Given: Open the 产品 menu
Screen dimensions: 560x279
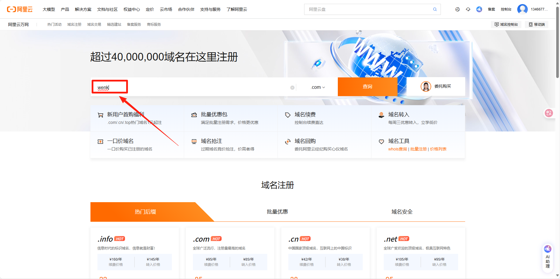Looking at the screenshot, I should [x=65, y=9].
